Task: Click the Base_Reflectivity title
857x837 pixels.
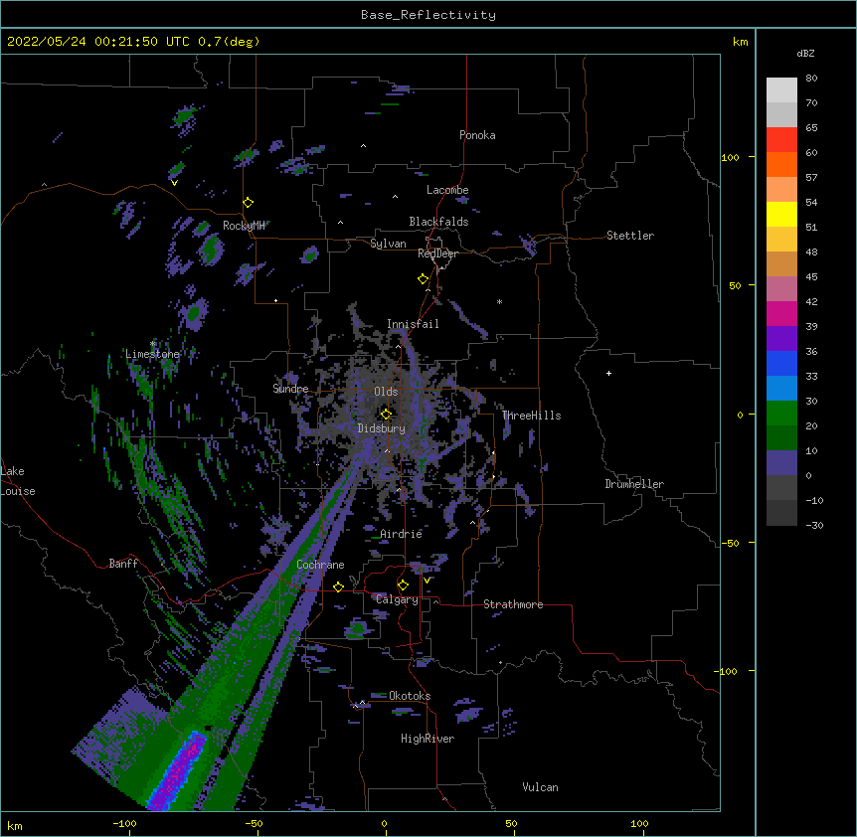Action: click(x=428, y=15)
